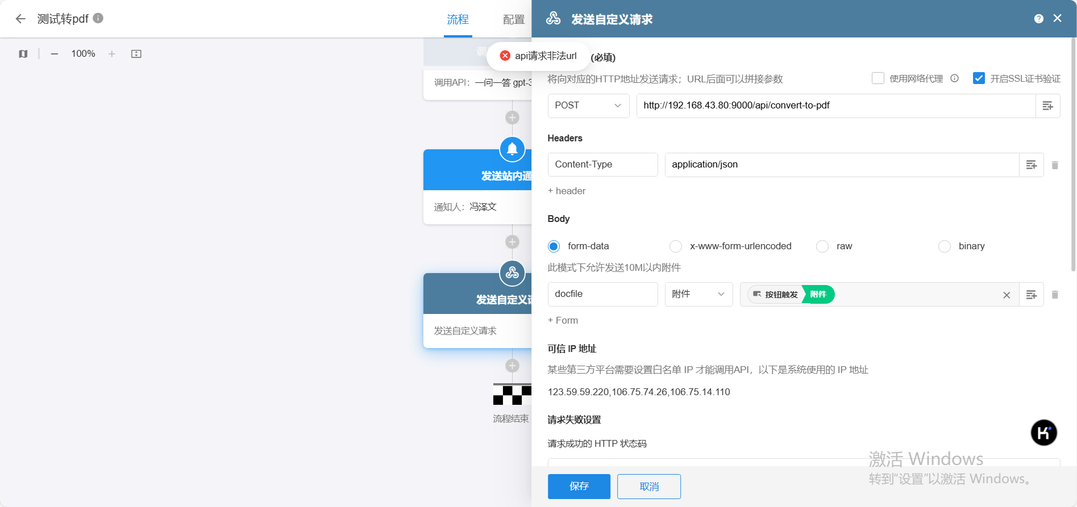Edit the Content-Type header name field

[x=602, y=165]
